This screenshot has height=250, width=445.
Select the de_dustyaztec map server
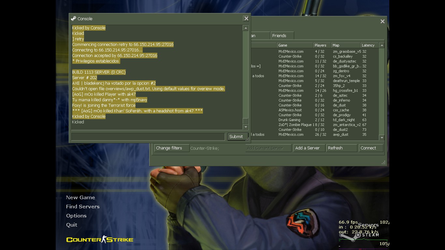pyautogui.click(x=344, y=61)
